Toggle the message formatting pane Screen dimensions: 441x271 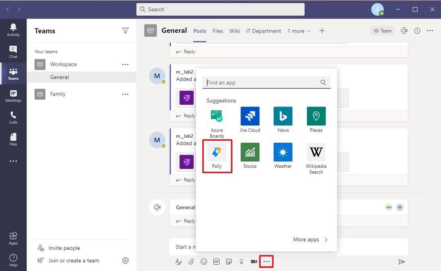click(x=178, y=261)
